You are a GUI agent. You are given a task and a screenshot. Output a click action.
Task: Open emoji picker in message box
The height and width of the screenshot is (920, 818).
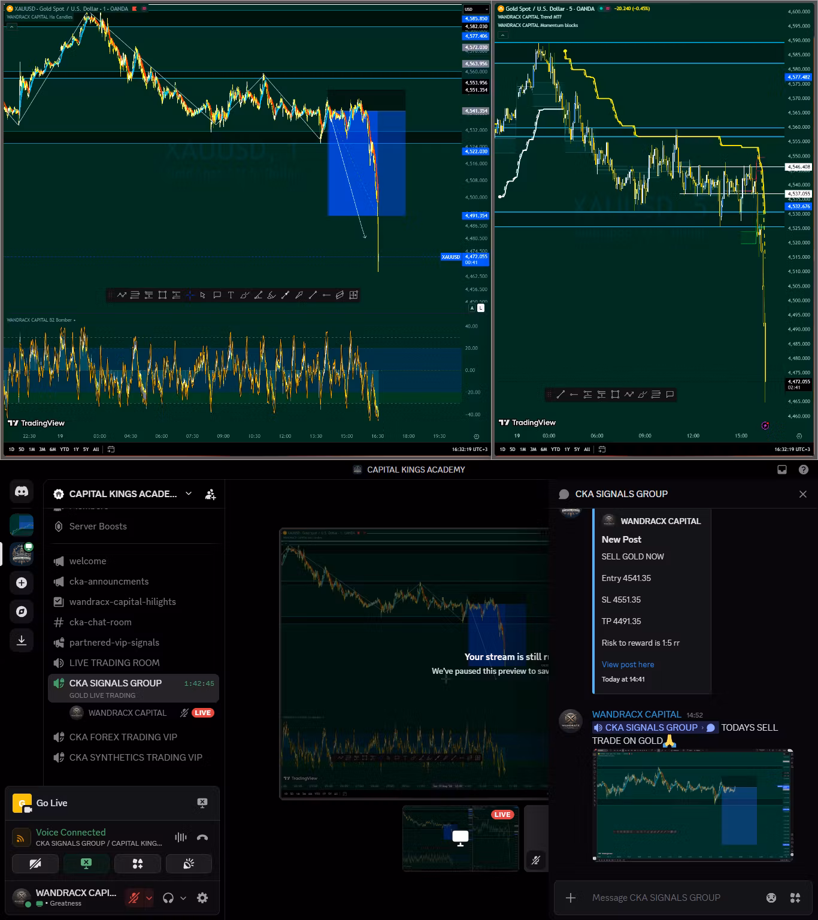click(x=771, y=897)
